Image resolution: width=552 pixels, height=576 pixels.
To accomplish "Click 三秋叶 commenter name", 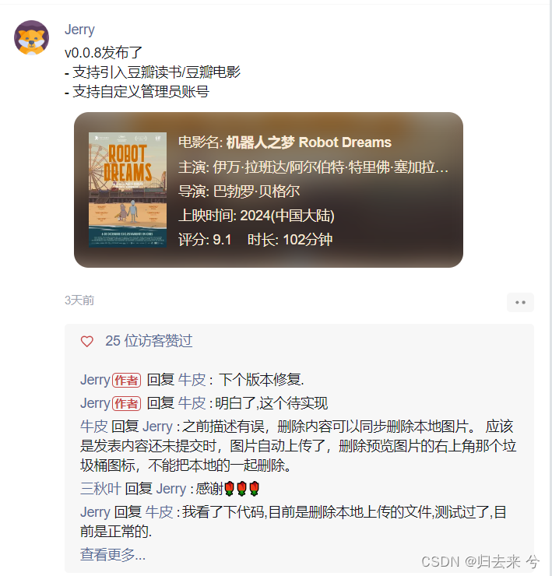I will [100, 489].
